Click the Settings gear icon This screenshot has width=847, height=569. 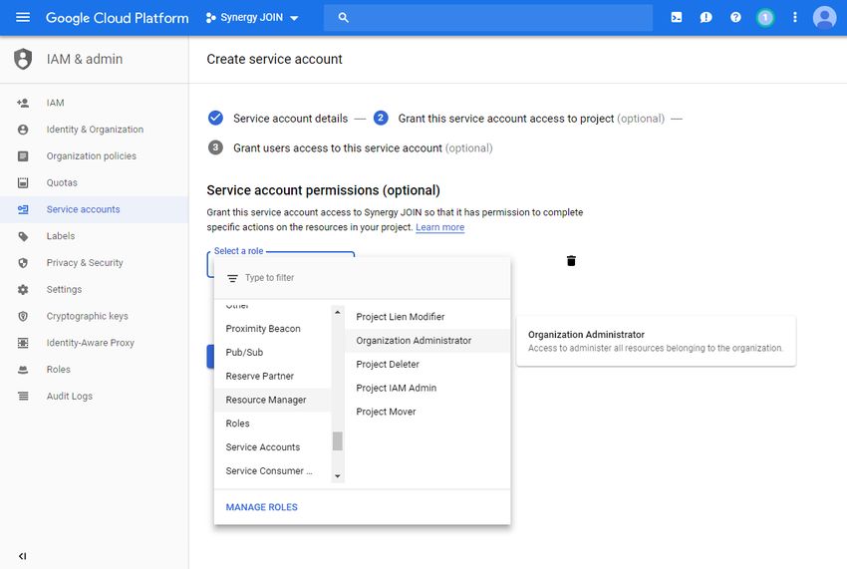click(x=23, y=290)
